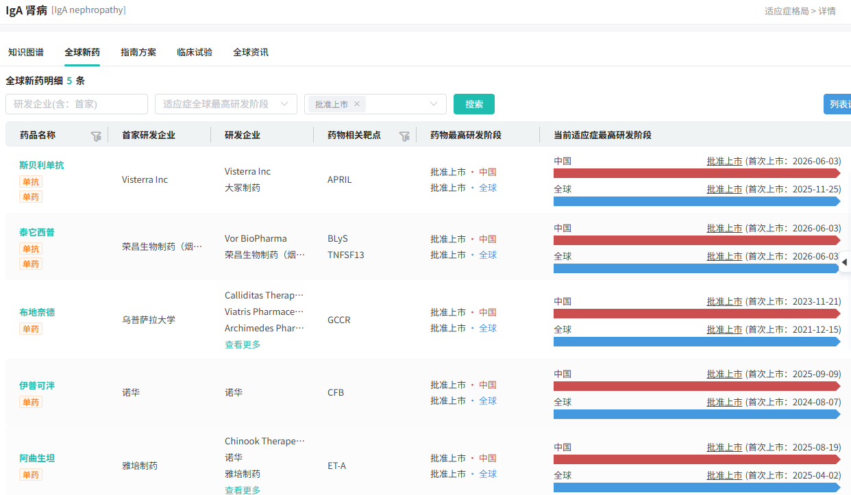Viewport: 851px width, 495px height.
Task: Click the CFB target cell
Action: click(336, 392)
